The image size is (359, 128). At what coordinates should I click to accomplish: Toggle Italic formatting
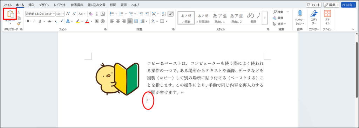tap(34, 21)
